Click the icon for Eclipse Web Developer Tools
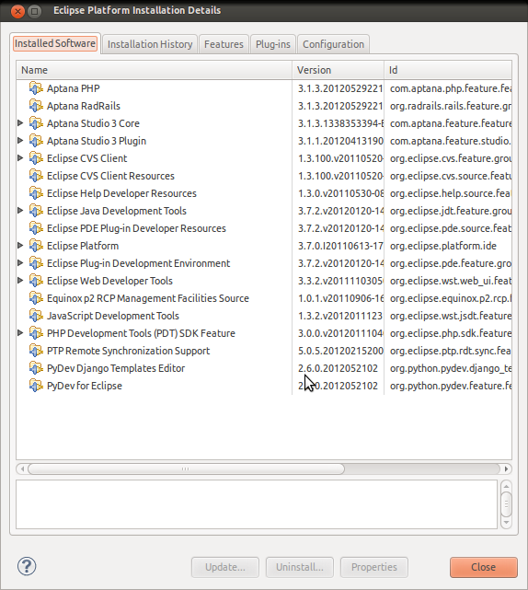528x590 pixels. [x=36, y=281]
